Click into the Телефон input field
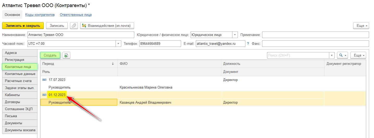The width and height of the screenshot is (374, 138). (160, 44)
